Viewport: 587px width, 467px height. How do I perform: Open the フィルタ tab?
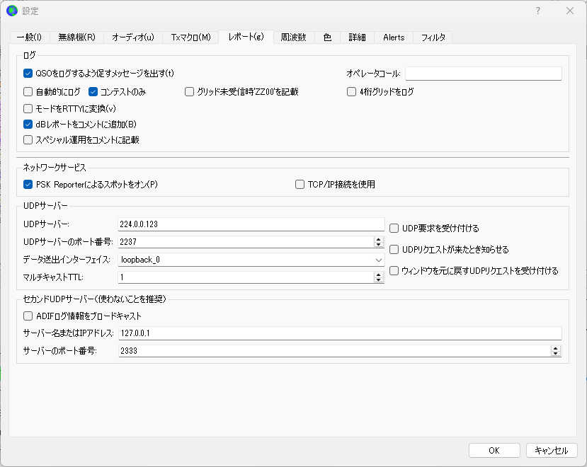pos(433,38)
